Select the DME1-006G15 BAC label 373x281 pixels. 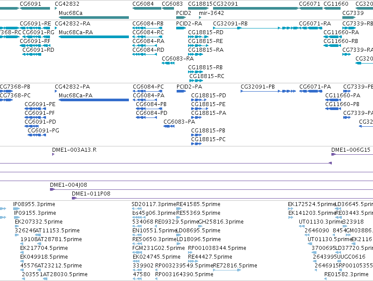pos(351,150)
